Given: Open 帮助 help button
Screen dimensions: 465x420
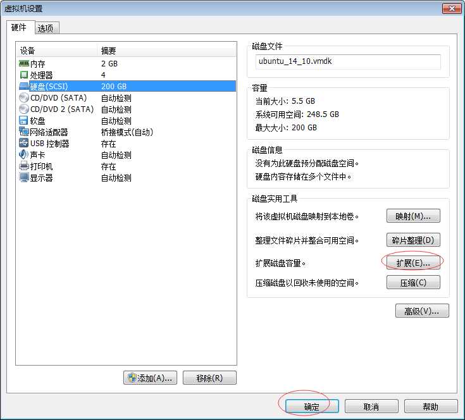Looking at the screenshot, I should pyautogui.click(x=431, y=406).
